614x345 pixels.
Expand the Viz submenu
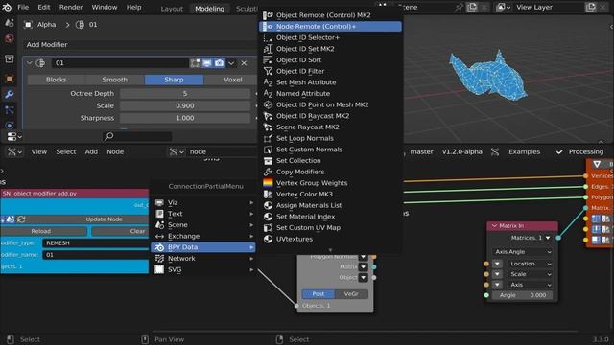203,202
